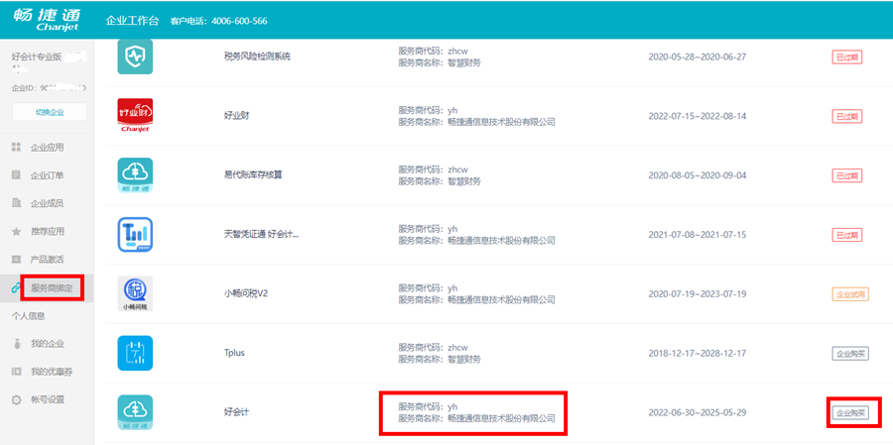The image size is (893, 445).
Task: Click 已过期 tag for 天智凭证通
Action: [x=847, y=235]
